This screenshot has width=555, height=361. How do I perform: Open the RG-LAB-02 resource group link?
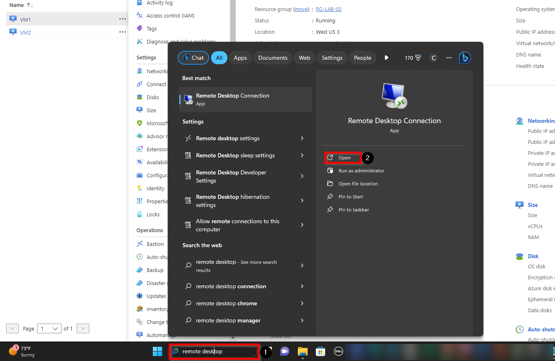pos(328,9)
